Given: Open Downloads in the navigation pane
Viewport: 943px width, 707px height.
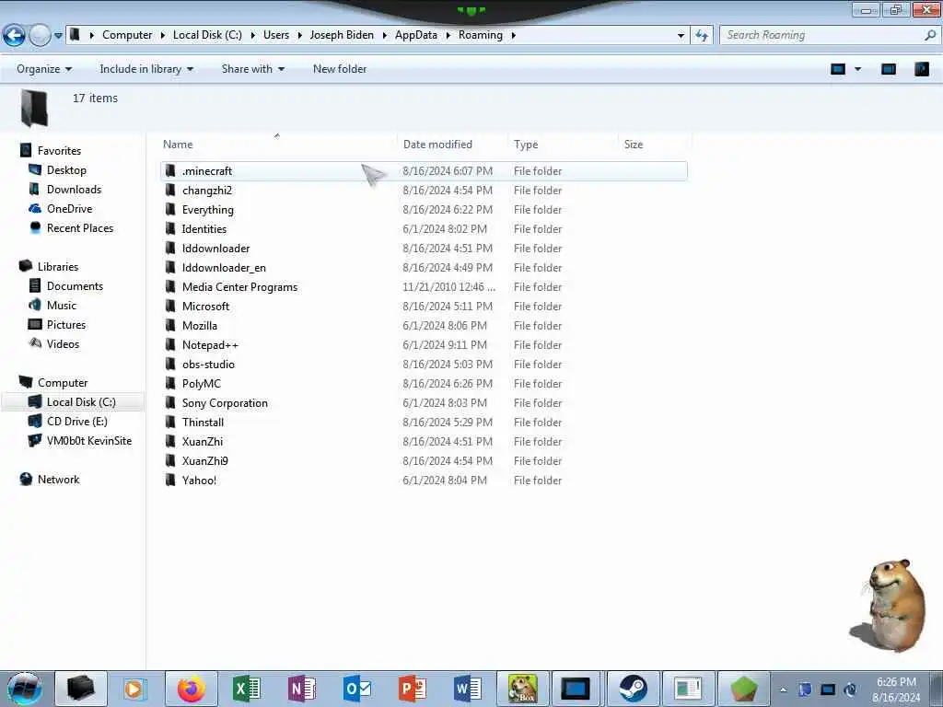Looking at the screenshot, I should tap(74, 190).
